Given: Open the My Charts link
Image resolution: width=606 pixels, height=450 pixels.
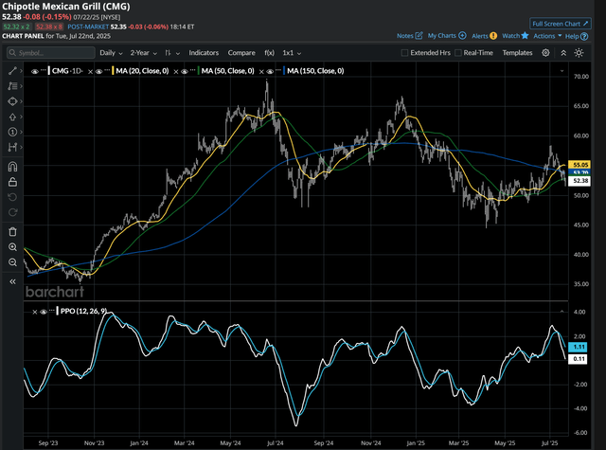Looking at the screenshot, I should [x=442, y=36].
